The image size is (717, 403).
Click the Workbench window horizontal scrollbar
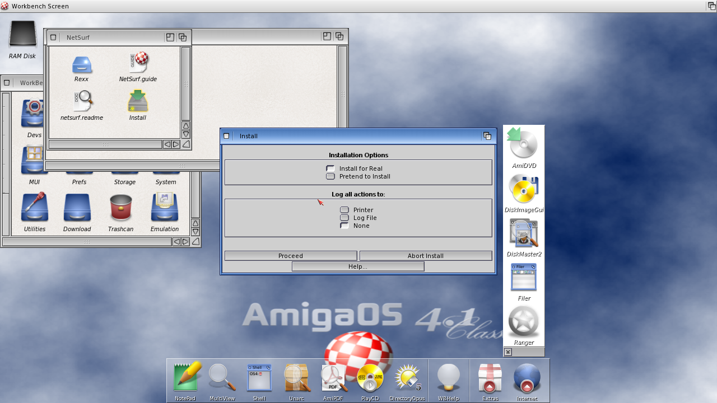point(87,242)
